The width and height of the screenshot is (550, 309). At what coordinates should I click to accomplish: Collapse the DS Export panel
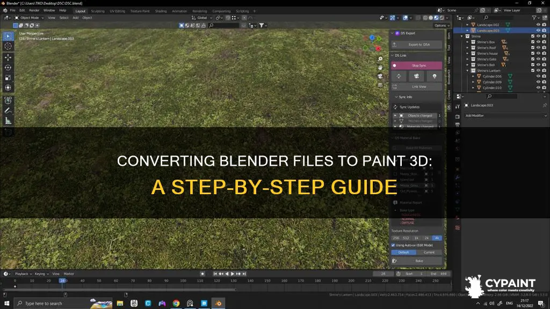pos(393,33)
